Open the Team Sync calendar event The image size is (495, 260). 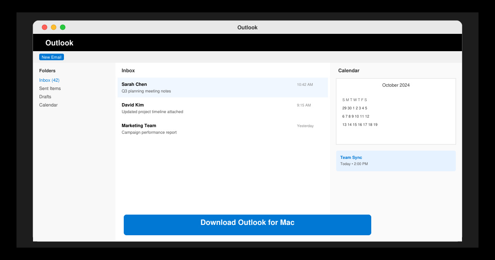pyautogui.click(x=396, y=161)
